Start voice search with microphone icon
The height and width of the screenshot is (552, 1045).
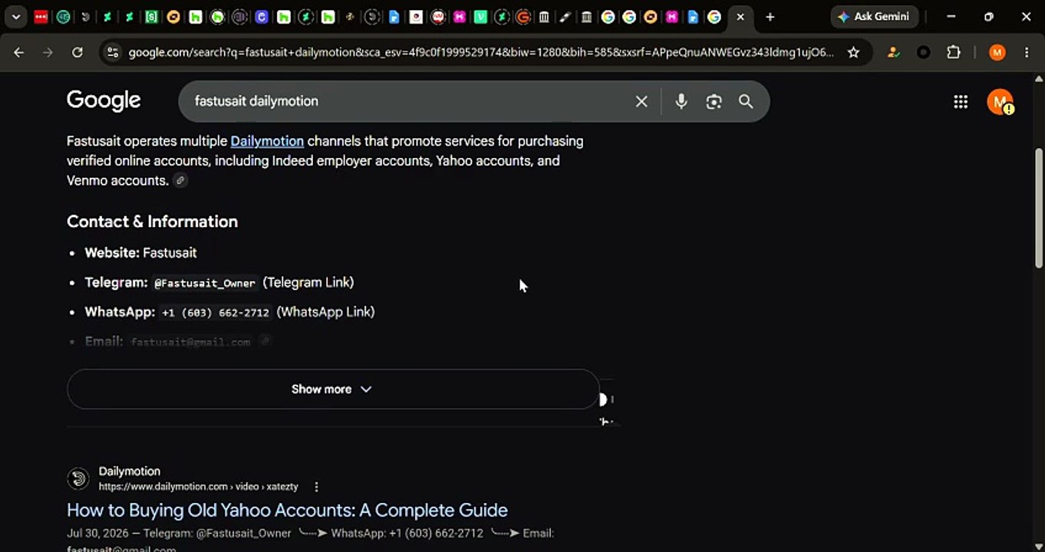[x=681, y=101]
